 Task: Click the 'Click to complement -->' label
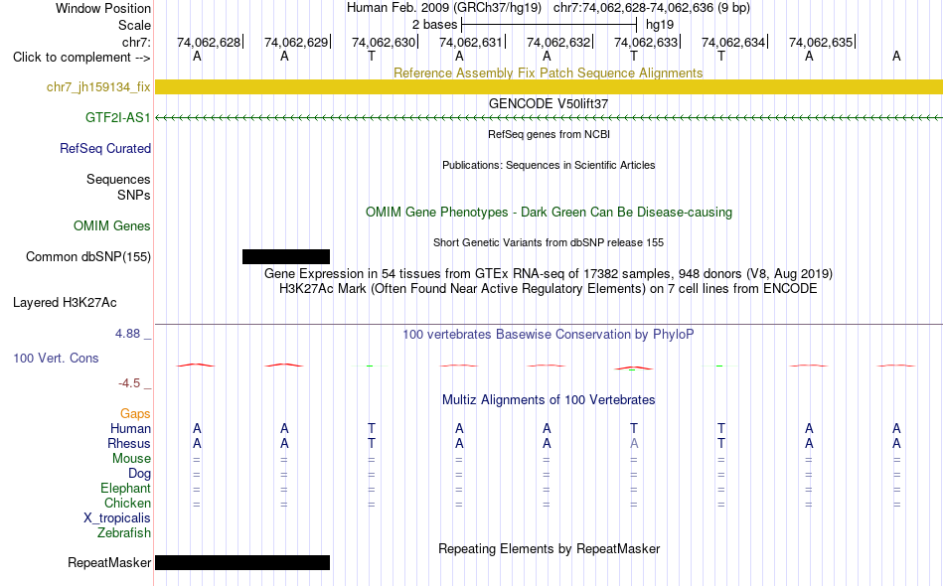tap(81, 58)
